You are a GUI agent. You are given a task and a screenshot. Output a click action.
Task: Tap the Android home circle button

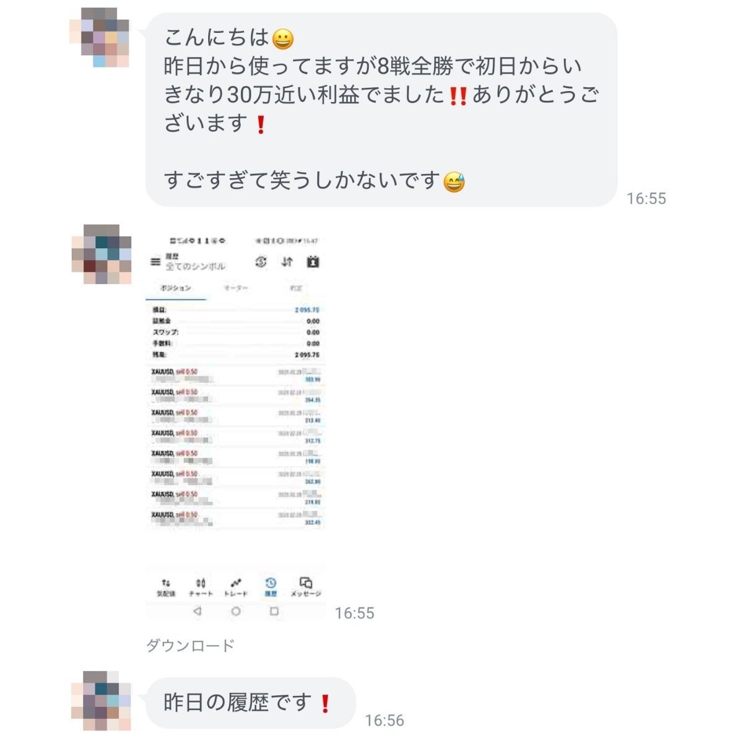tap(236, 611)
